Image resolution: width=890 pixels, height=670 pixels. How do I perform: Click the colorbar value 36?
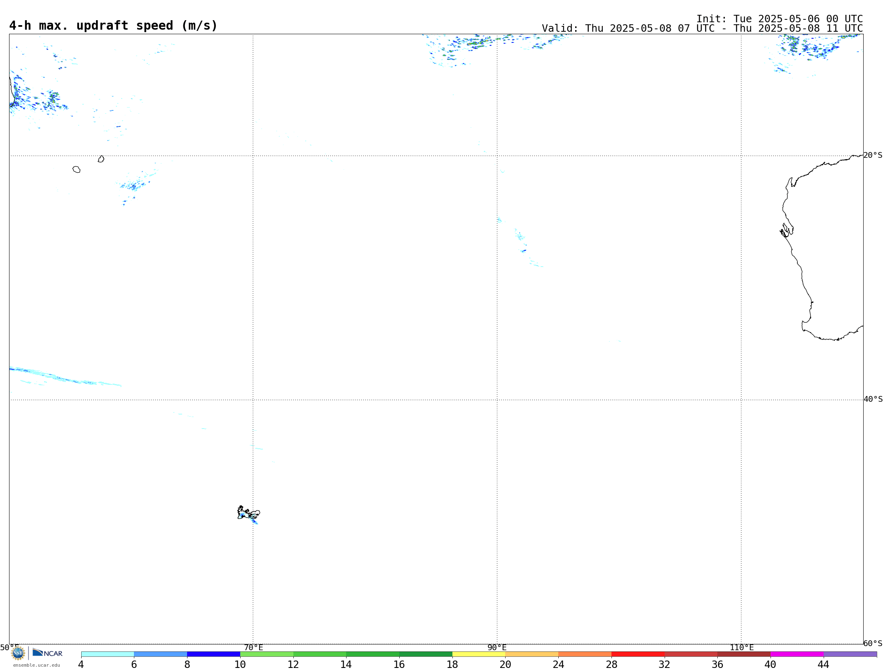pos(717,664)
